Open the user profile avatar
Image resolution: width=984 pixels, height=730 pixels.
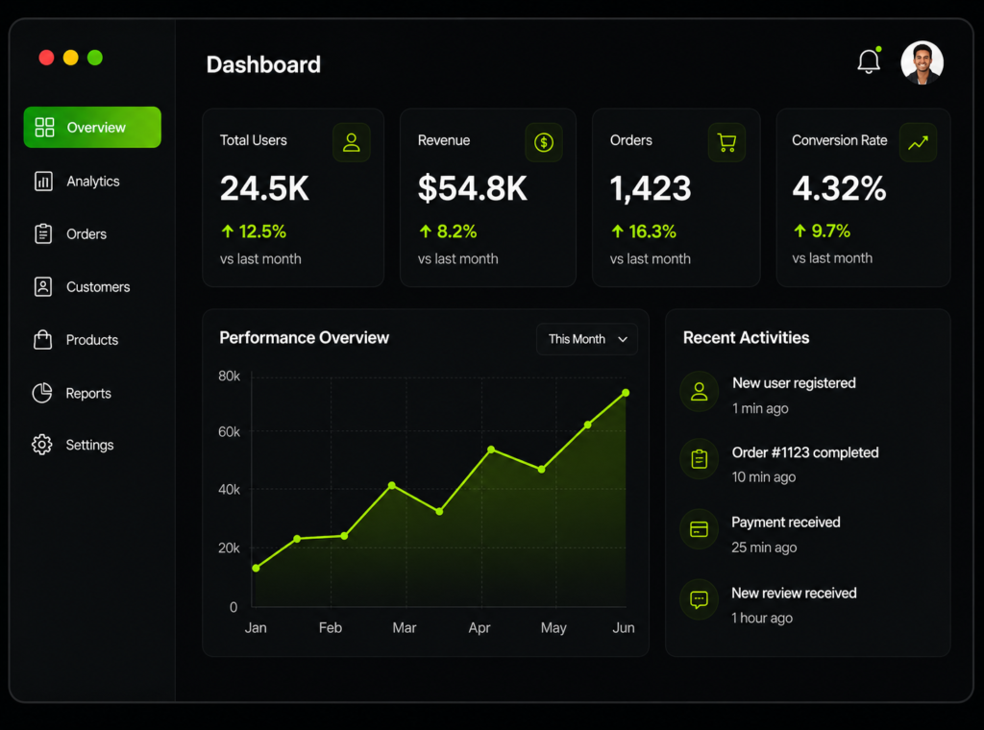922,62
